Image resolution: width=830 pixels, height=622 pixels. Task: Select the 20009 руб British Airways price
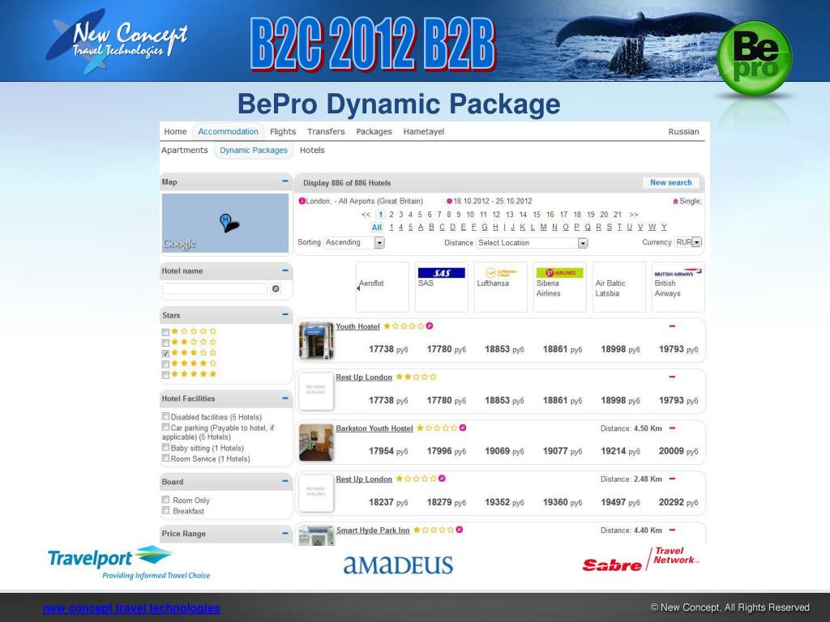click(678, 451)
